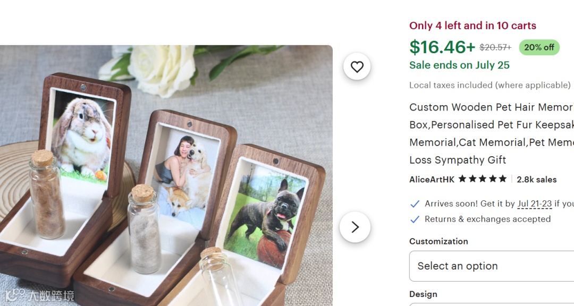Click the rabbit photo in the product image
This screenshot has width=574, height=306.
pos(81,138)
